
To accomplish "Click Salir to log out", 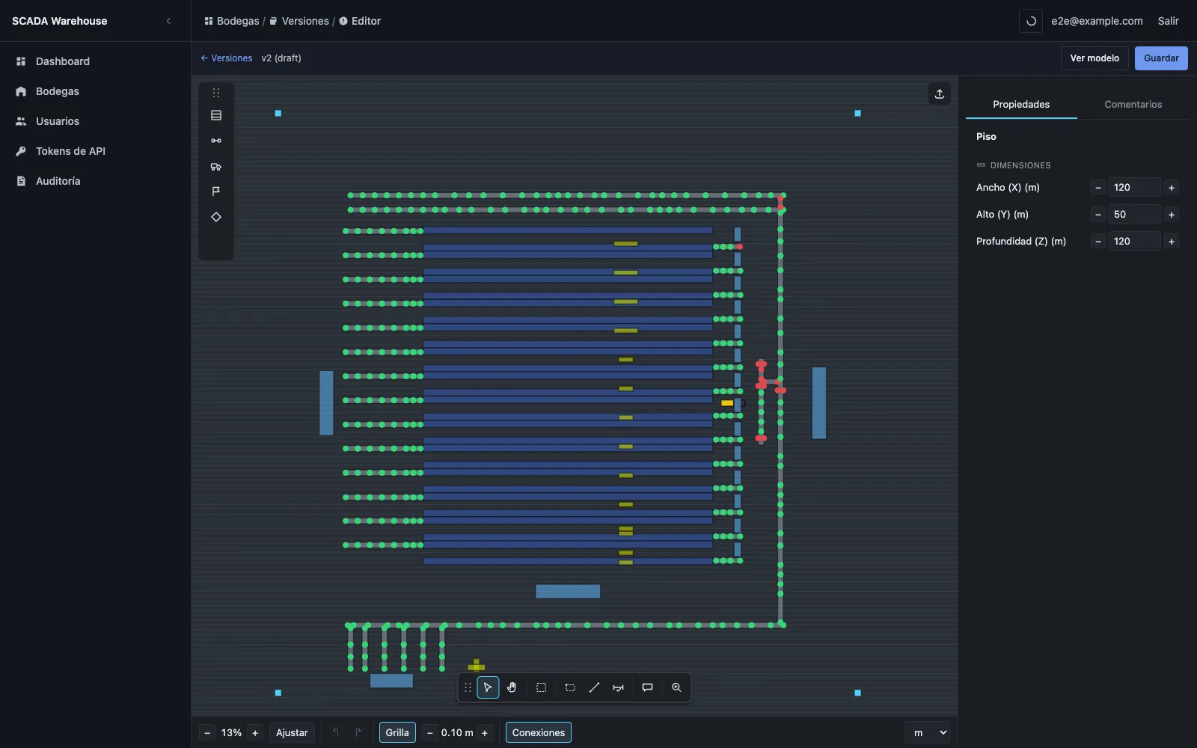I will (1168, 21).
